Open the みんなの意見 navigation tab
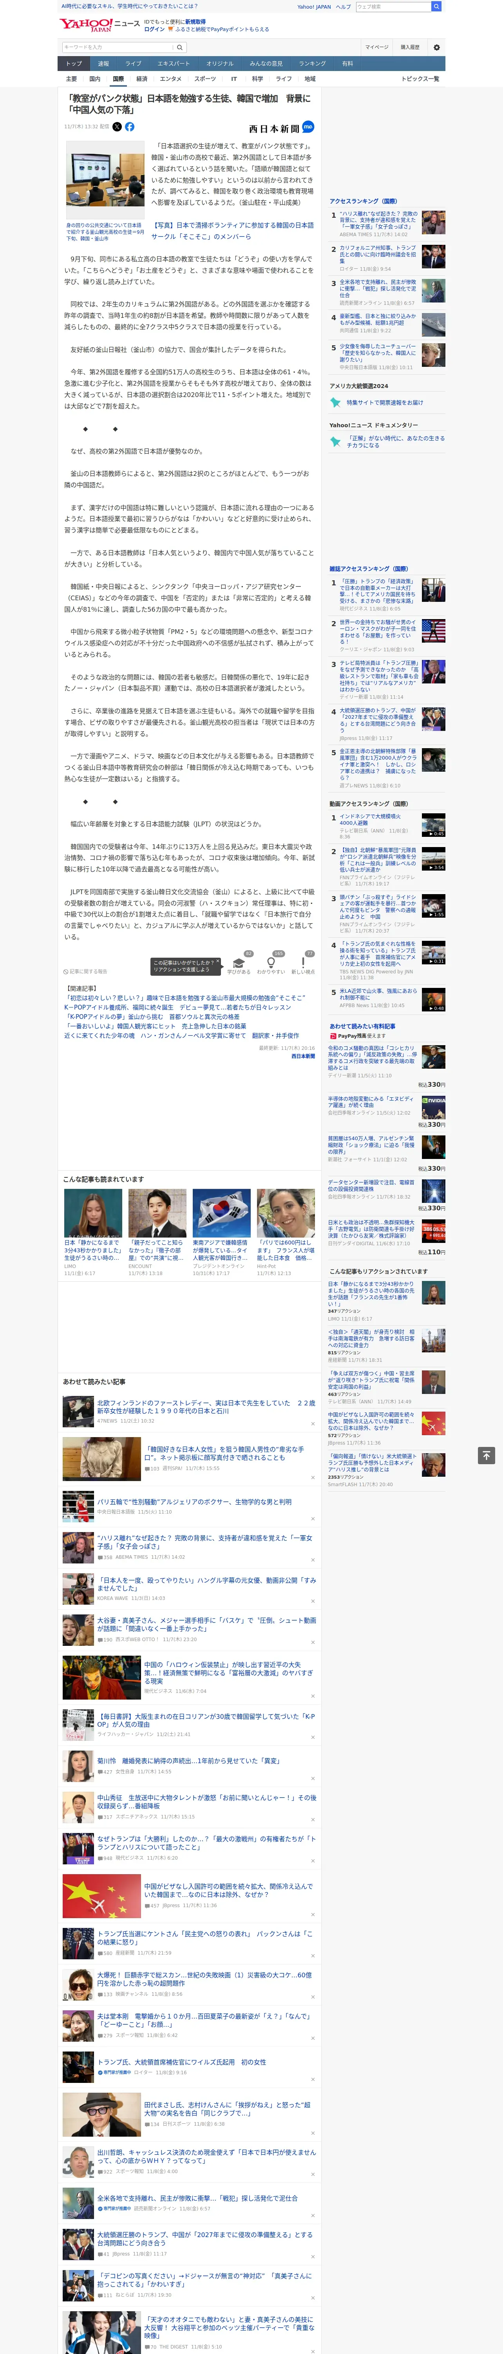The height and width of the screenshot is (2354, 503). click(x=266, y=64)
